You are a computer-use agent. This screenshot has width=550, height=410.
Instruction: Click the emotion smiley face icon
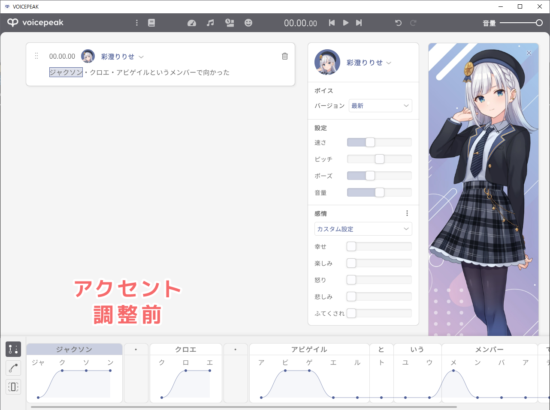[248, 23]
